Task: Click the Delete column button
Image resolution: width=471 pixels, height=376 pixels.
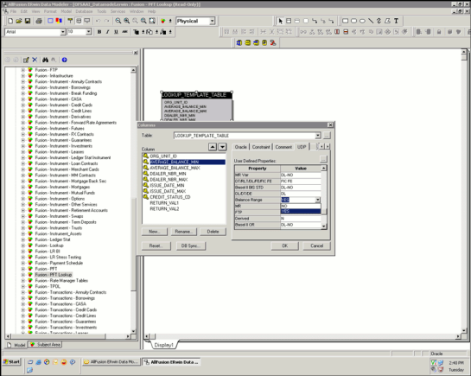Action: (x=213, y=232)
